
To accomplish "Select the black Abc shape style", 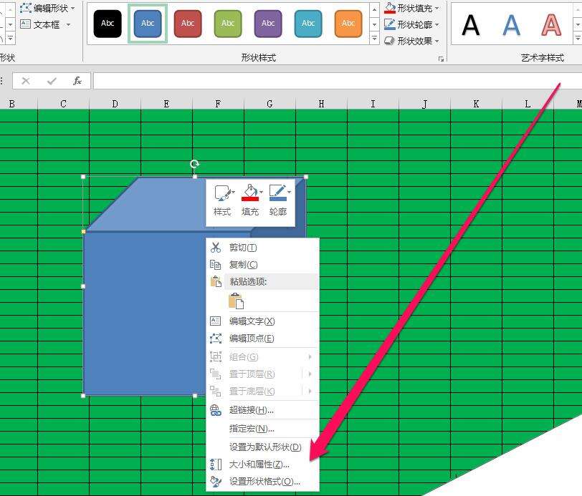I will (108, 24).
